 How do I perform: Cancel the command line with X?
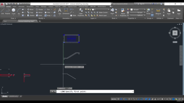52,92
